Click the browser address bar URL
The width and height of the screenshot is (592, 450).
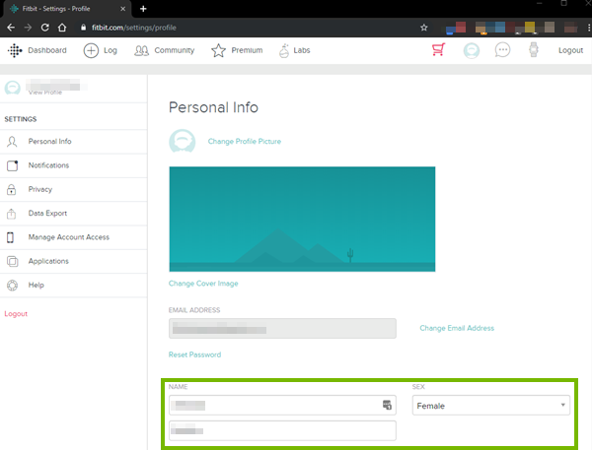[x=133, y=28]
